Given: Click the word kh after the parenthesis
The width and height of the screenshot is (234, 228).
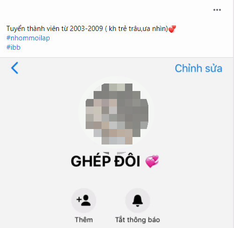Looking at the screenshot, I should click(113, 29).
